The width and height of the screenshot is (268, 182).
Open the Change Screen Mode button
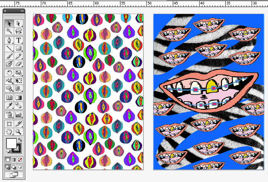pyautogui.click(x=14, y=174)
